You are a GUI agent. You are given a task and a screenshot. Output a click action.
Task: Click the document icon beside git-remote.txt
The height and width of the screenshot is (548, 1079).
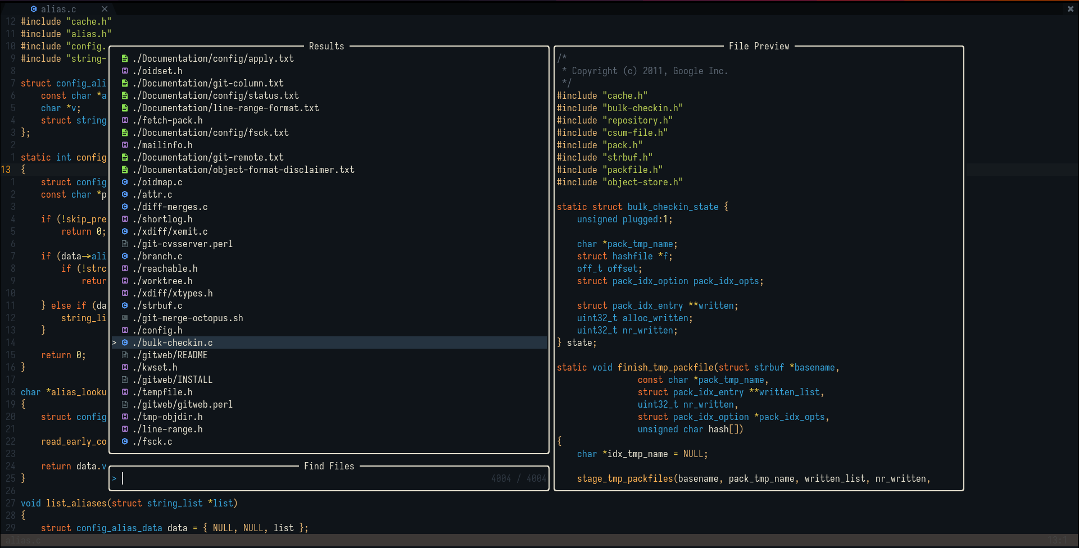tap(124, 157)
